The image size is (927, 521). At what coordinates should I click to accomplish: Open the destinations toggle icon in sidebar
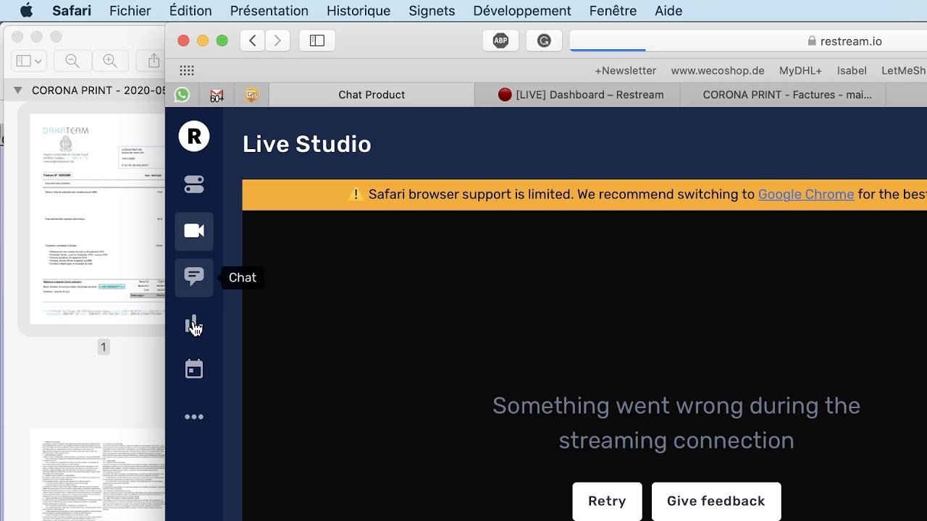point(194,185)
